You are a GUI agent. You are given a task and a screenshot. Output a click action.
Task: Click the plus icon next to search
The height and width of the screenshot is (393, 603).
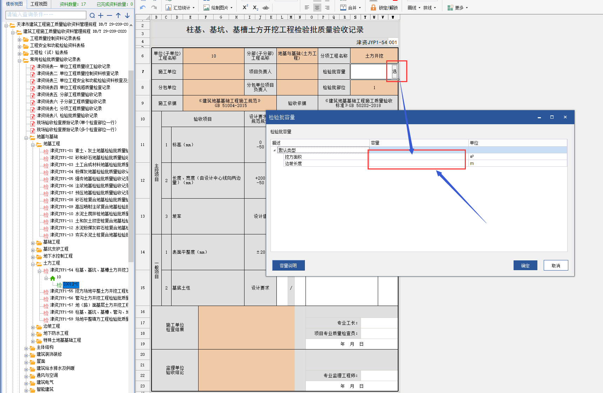tap(101, 15)
